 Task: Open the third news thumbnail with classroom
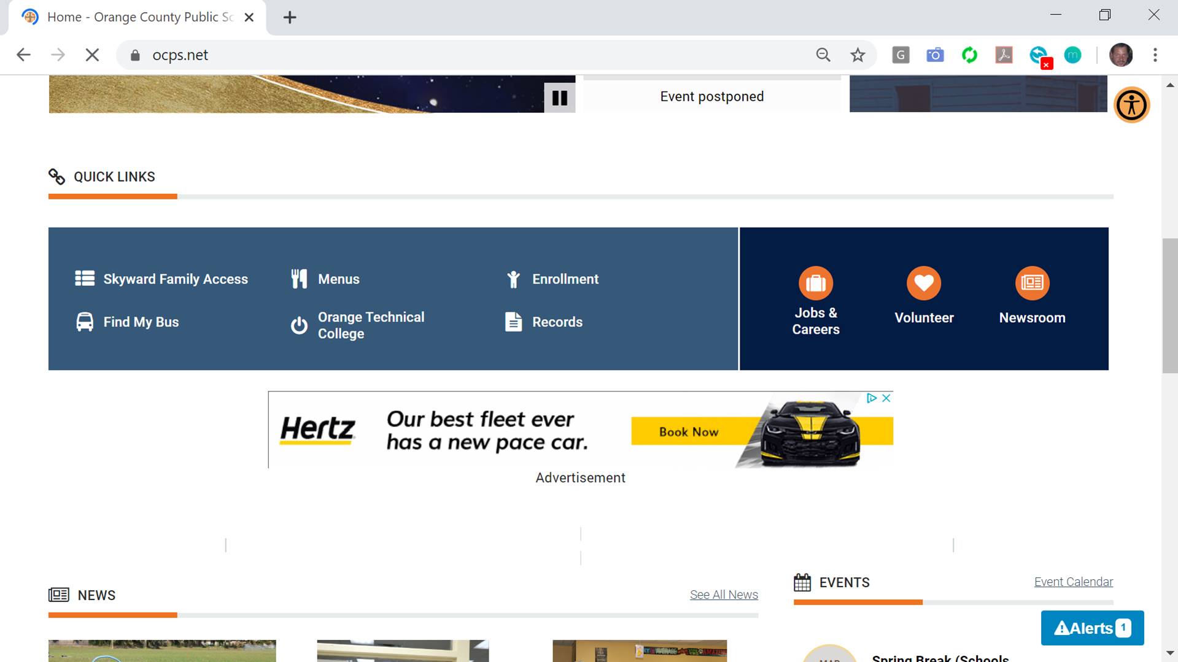point(640,651)
